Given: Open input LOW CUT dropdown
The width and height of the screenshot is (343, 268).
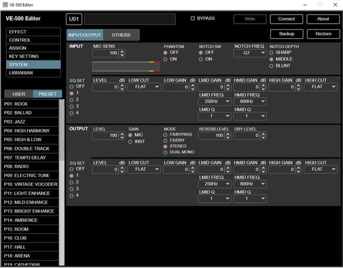Looking at the screenshot, I should (144, 87).
